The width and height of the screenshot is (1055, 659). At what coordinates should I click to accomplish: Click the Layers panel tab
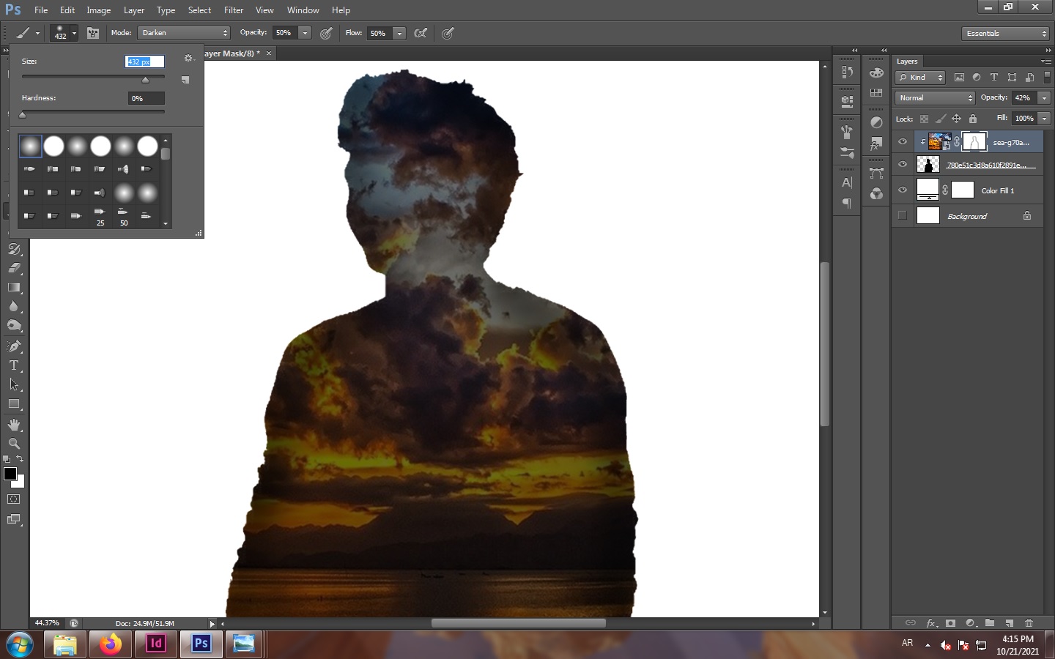pyautogui.click(x=907, y=62)
